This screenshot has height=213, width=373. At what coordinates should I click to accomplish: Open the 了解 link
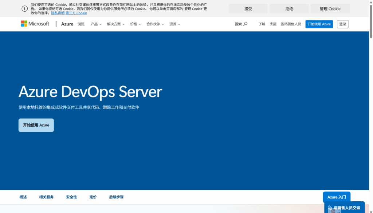262,24
